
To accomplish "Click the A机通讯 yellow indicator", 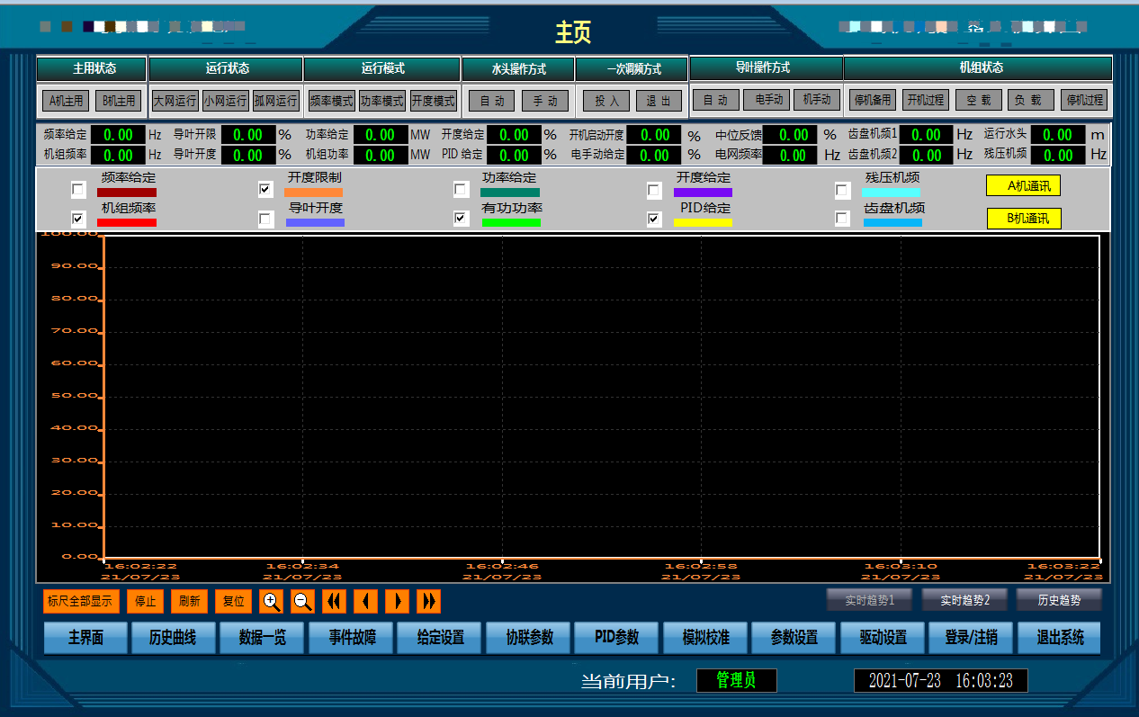I will pyautogui.click(x=1023, y=186).
